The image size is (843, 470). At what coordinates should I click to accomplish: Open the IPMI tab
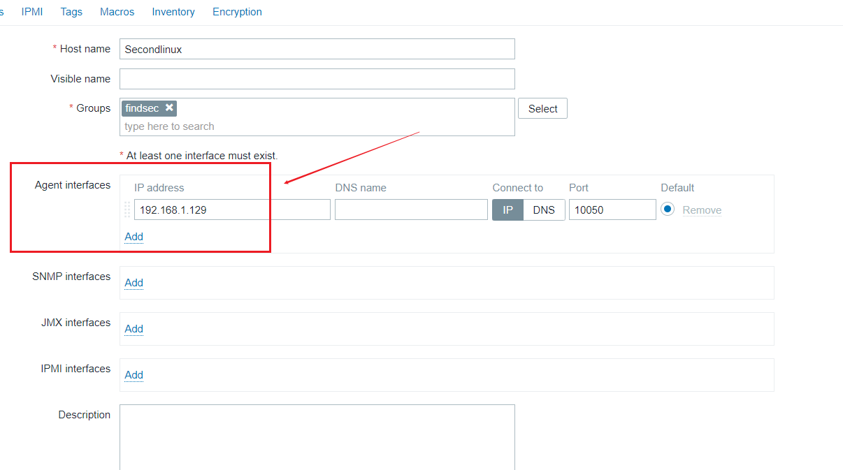click(x=32, y=11)
